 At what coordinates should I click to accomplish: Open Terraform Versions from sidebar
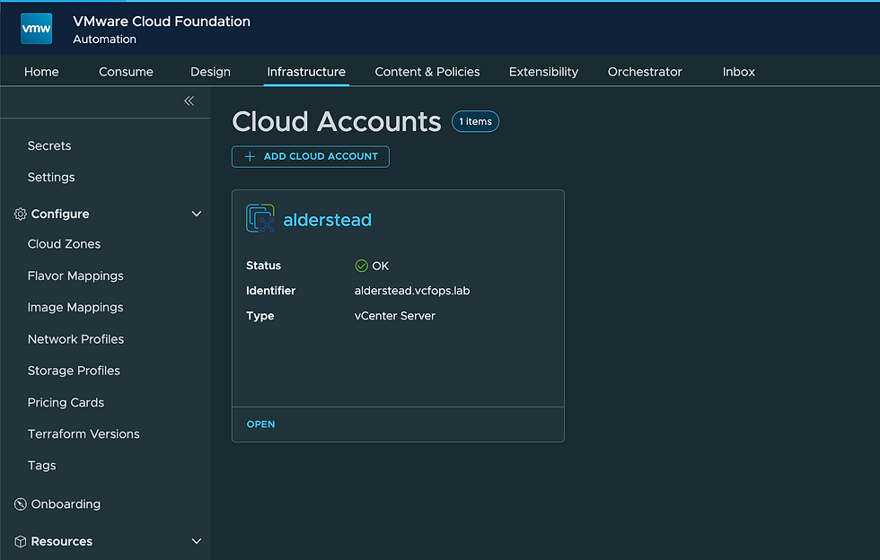pos(84,434)
